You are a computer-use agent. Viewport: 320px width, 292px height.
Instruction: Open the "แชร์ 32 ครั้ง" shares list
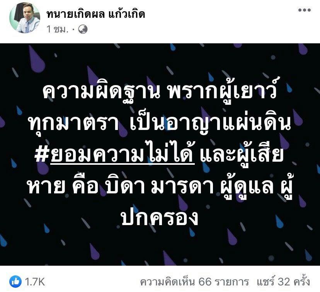pos(283,282)
